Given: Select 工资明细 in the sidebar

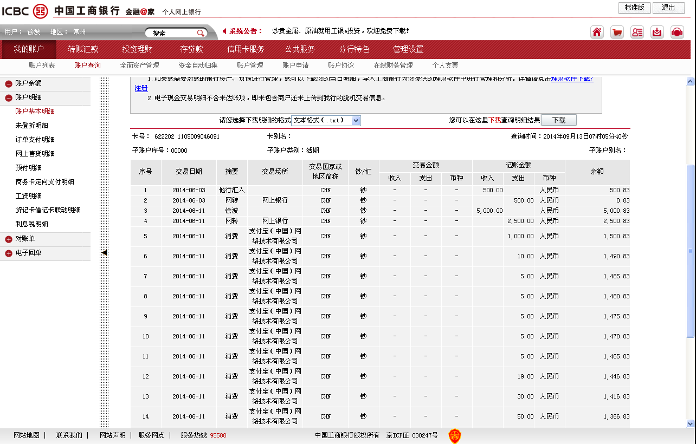Looking at the screenshot, I should click(x=28, y=196).
